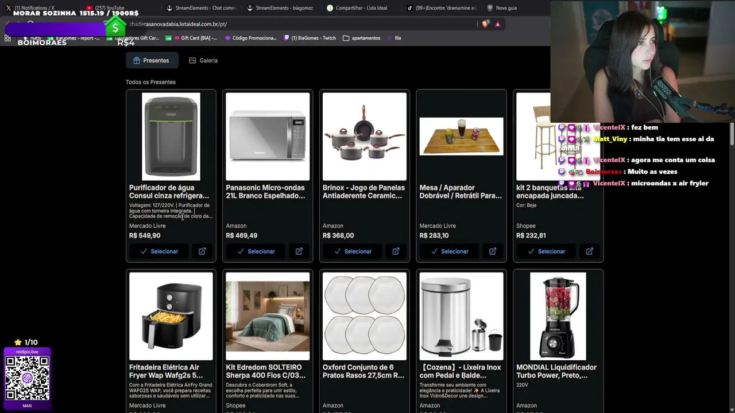Click Selecionar for Brinox Jogo de Panelas
The image size is (735, 413).
coord(353,251)
